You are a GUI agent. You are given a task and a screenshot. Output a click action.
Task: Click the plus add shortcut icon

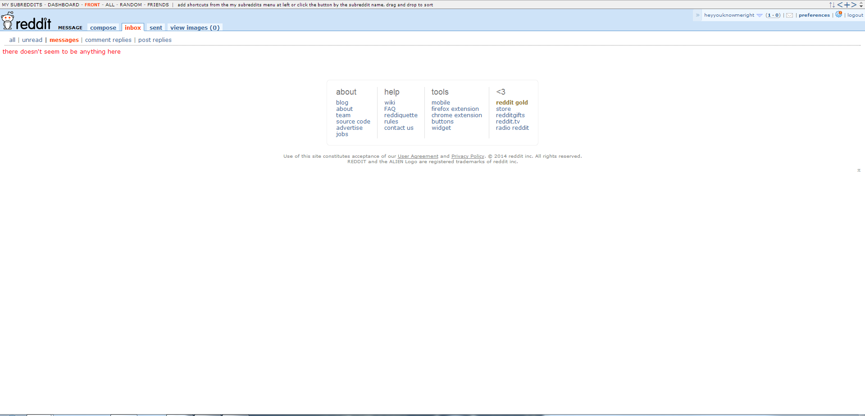847,5
